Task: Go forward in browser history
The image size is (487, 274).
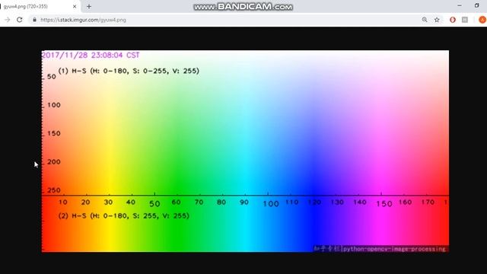Action: pyautogui.click(x=7, y=20)
